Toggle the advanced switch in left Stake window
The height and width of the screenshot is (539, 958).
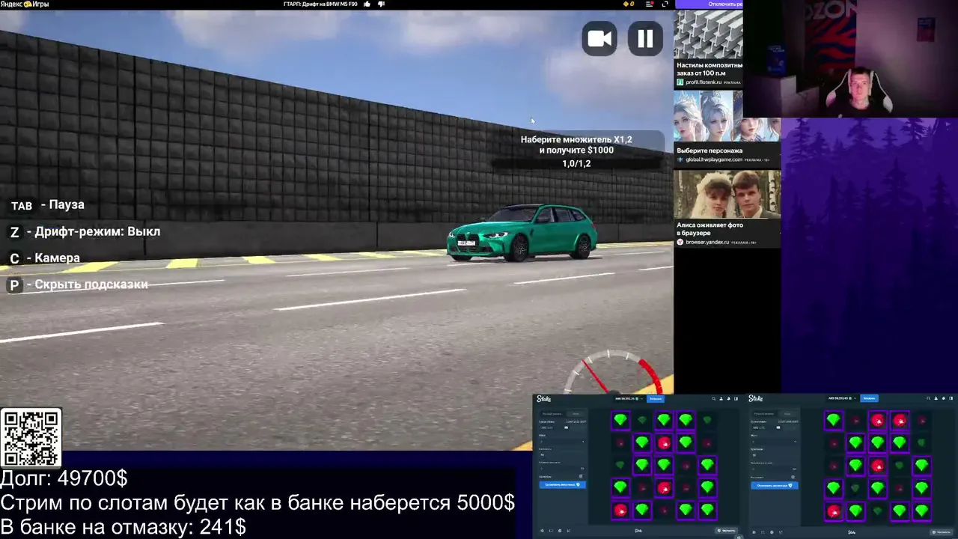click(581, 476)
